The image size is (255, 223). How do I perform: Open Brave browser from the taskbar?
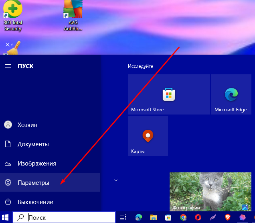(228, 217)
